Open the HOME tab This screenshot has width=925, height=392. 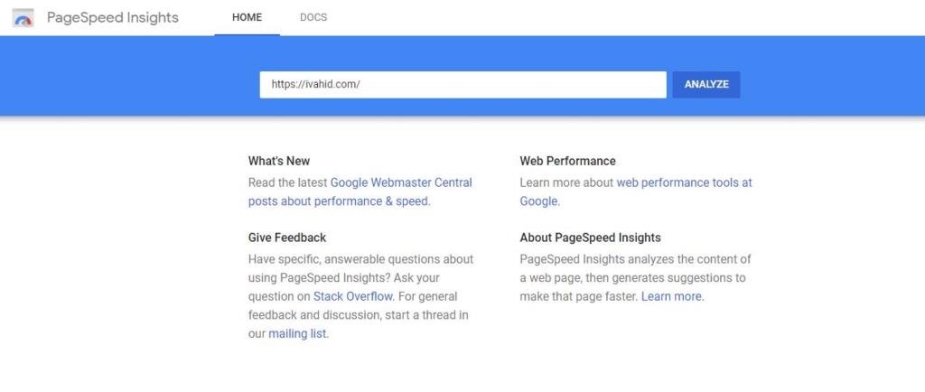pos(248,18)
